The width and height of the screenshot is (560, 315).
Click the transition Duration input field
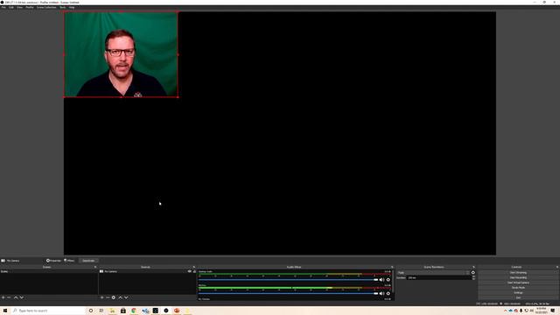pyautogui.click(x=439, y=277)
